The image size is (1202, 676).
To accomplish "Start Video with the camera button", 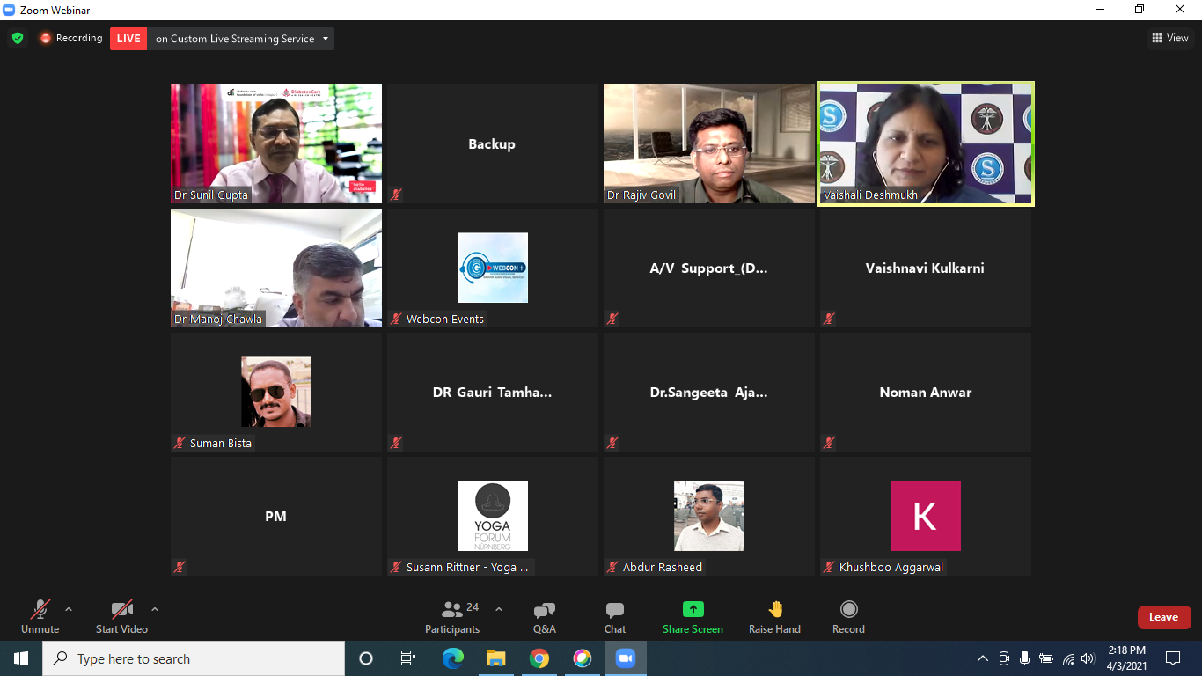I will (121, 617).
